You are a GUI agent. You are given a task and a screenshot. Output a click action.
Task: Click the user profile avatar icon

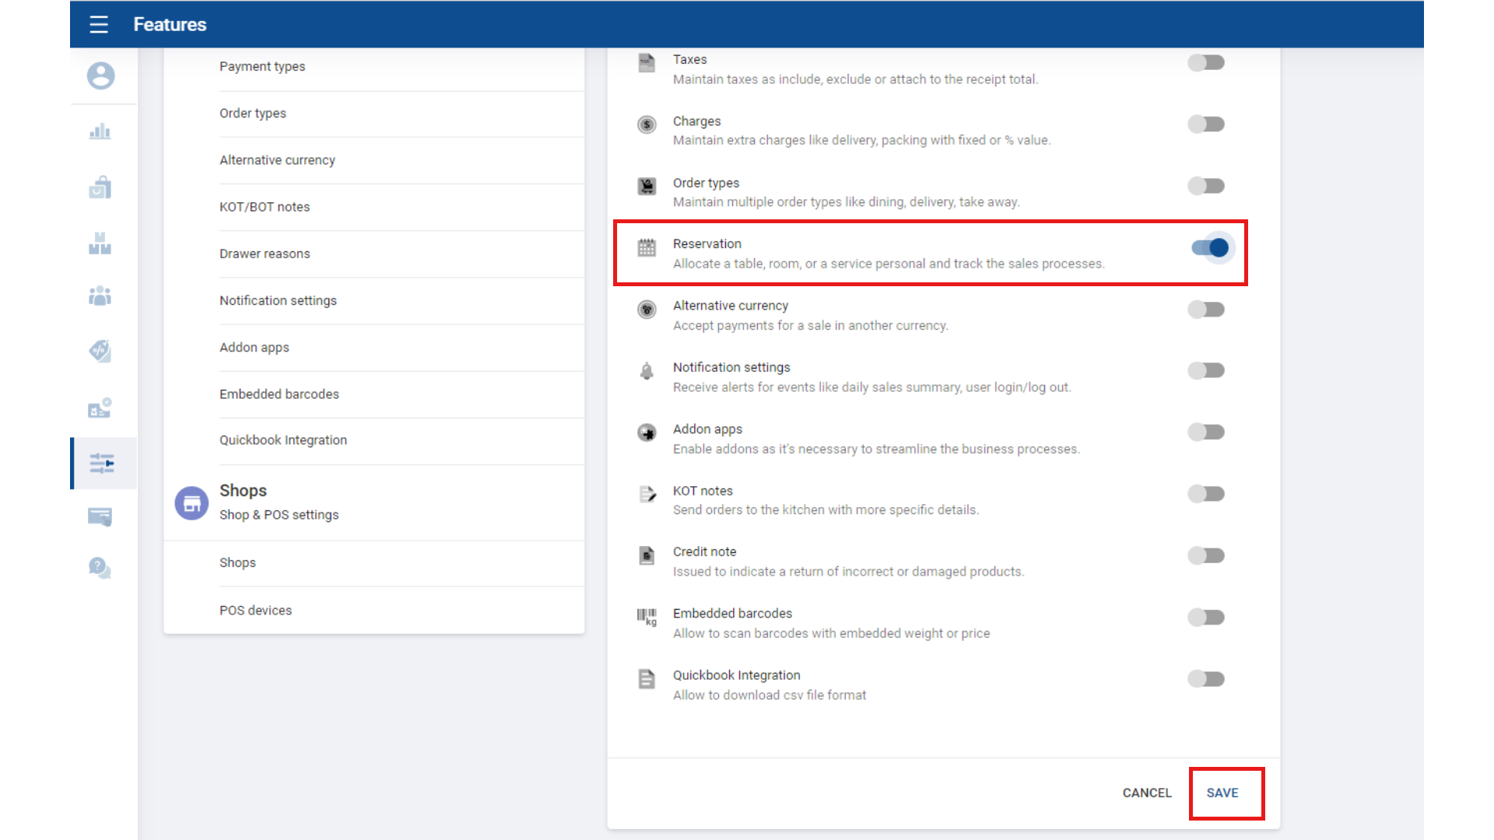[100, 75]
